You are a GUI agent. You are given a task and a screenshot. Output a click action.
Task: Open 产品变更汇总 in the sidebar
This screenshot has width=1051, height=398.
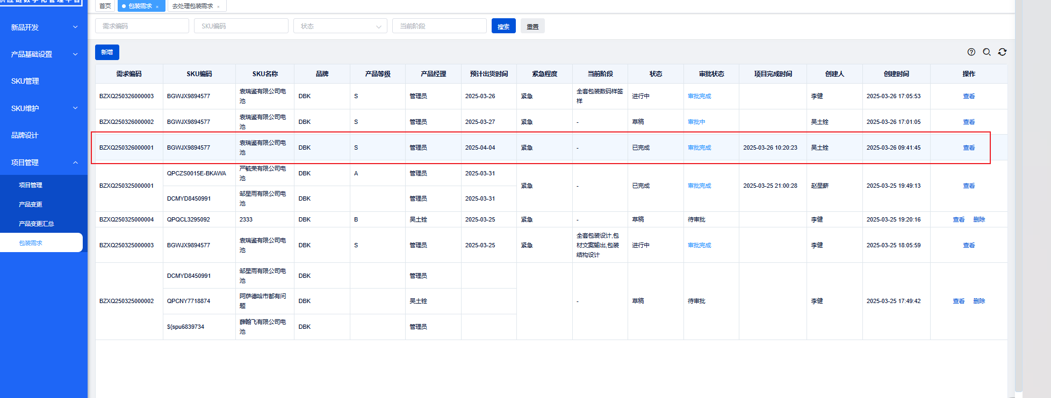tap(37, 224)
